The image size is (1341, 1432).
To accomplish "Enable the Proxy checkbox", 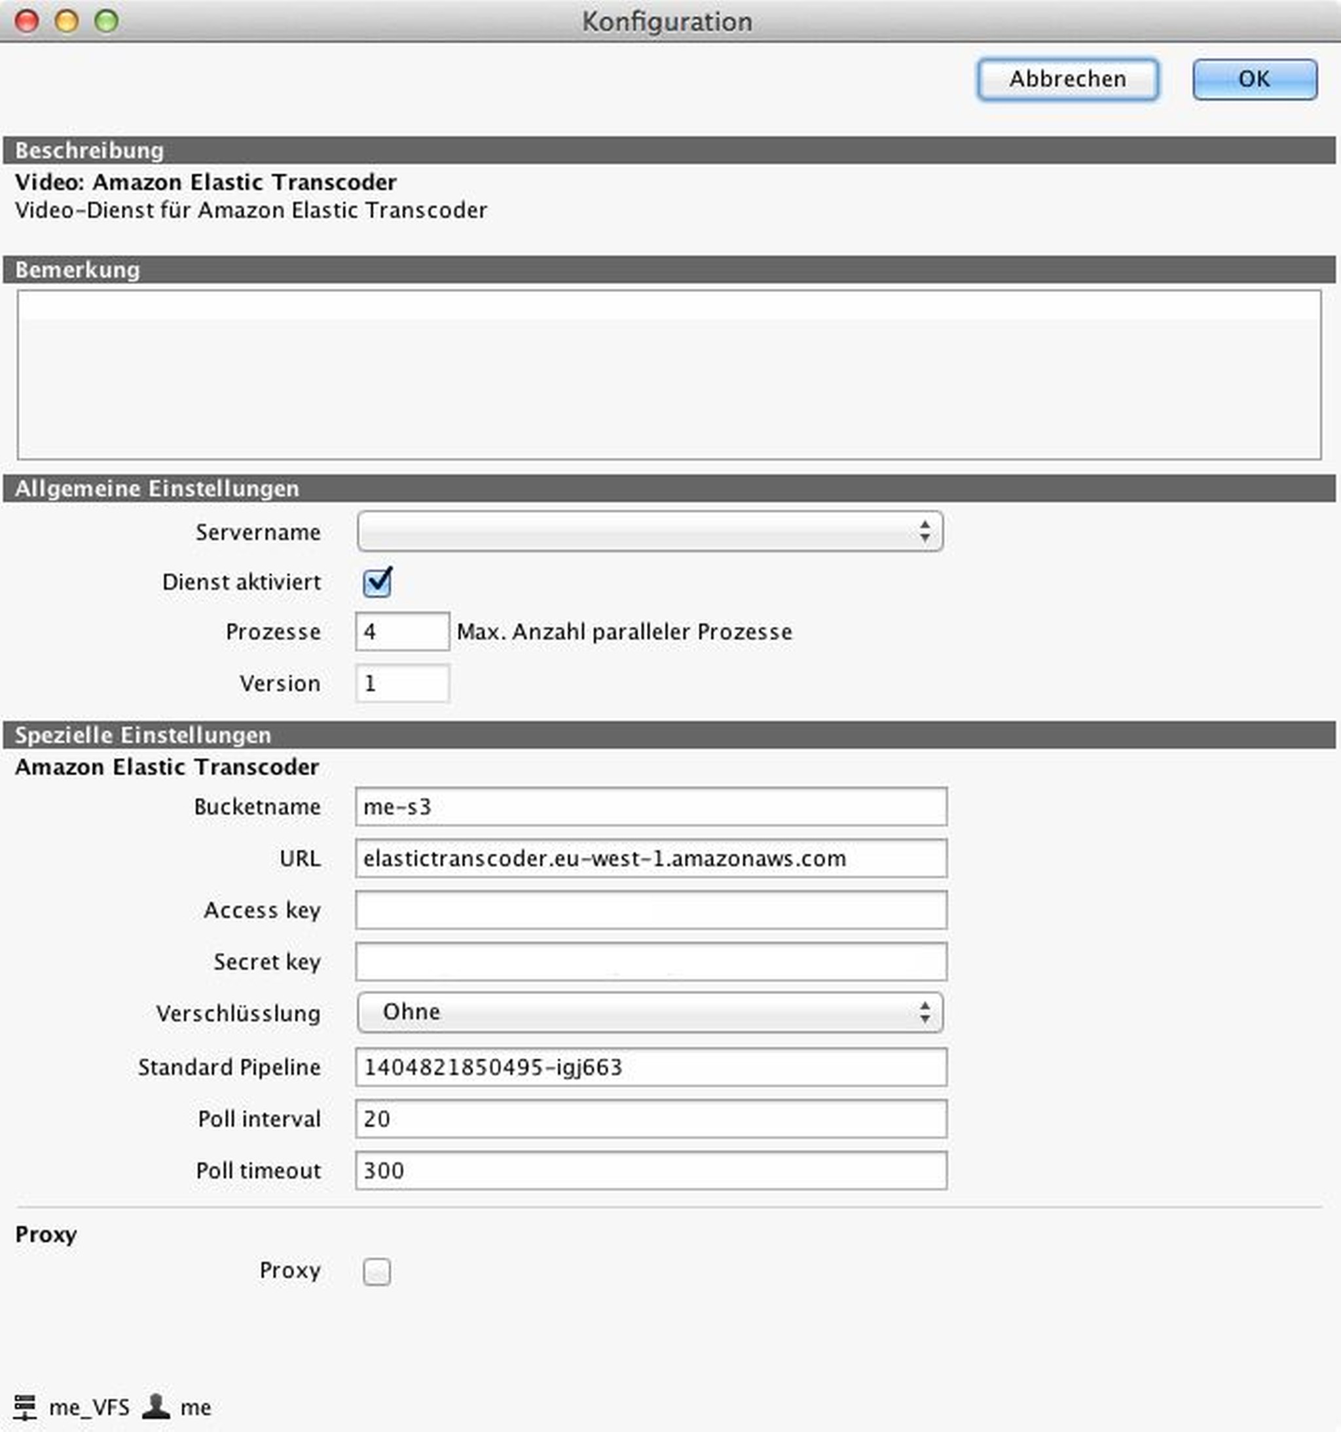I will point(377,1272).
